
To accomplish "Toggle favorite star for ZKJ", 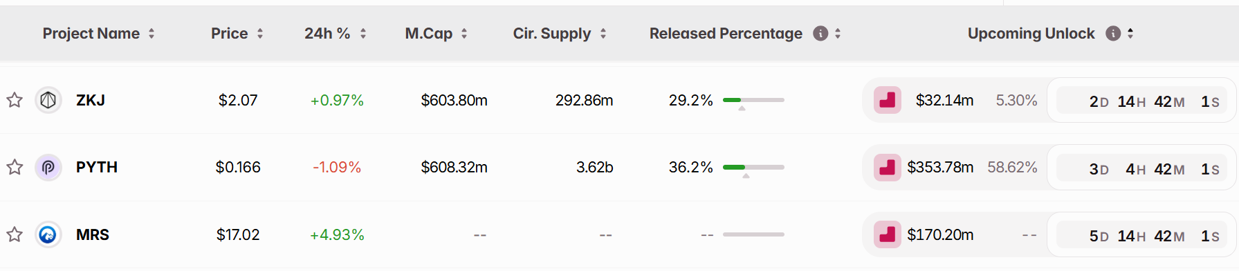I will coord(15,101).
